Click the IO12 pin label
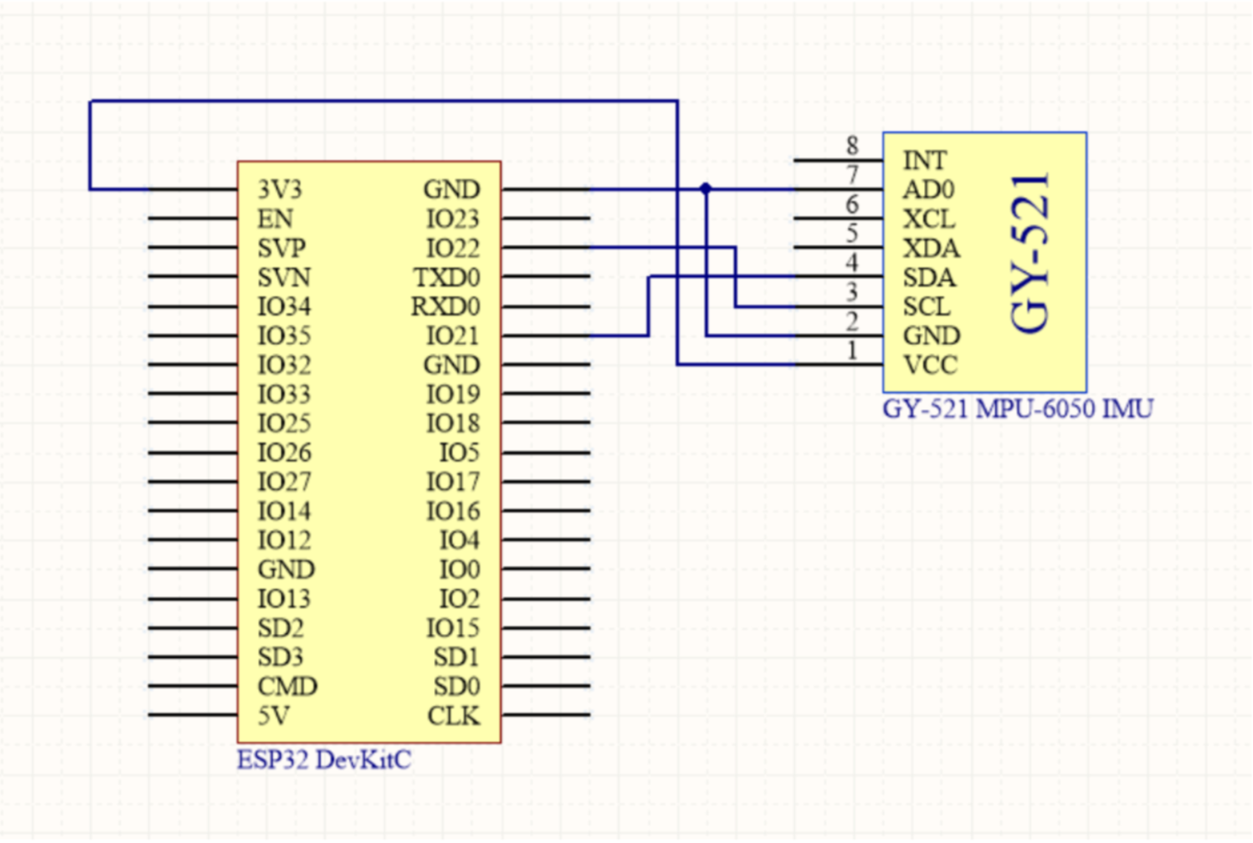The image size is (1253, 843). point(283,541)
